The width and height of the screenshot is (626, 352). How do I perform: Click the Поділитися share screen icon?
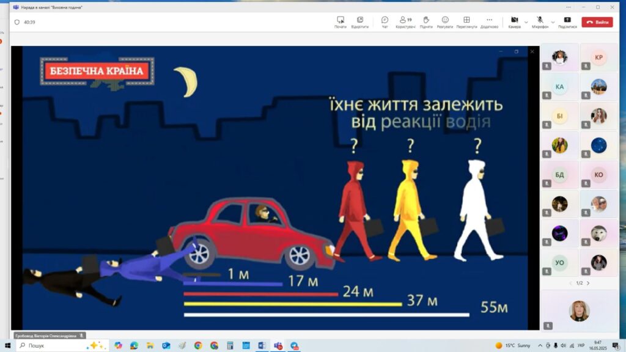(x=567, y=22)
